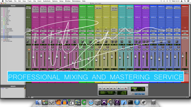This screenshot has height=107, width=191.
Task: Open the File menu
Action: pyautogui.click(x=15, y=1)
